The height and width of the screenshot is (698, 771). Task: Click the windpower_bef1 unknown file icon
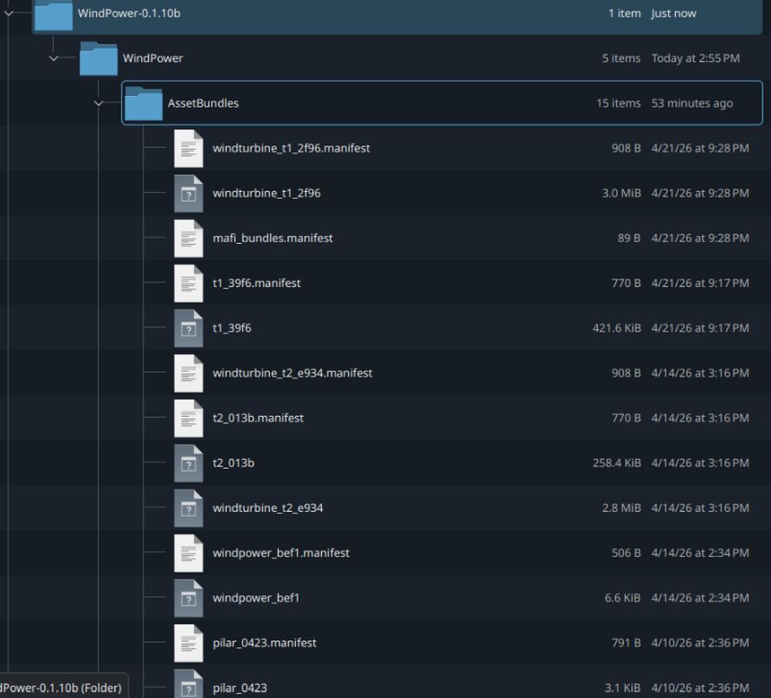(189, 599)
